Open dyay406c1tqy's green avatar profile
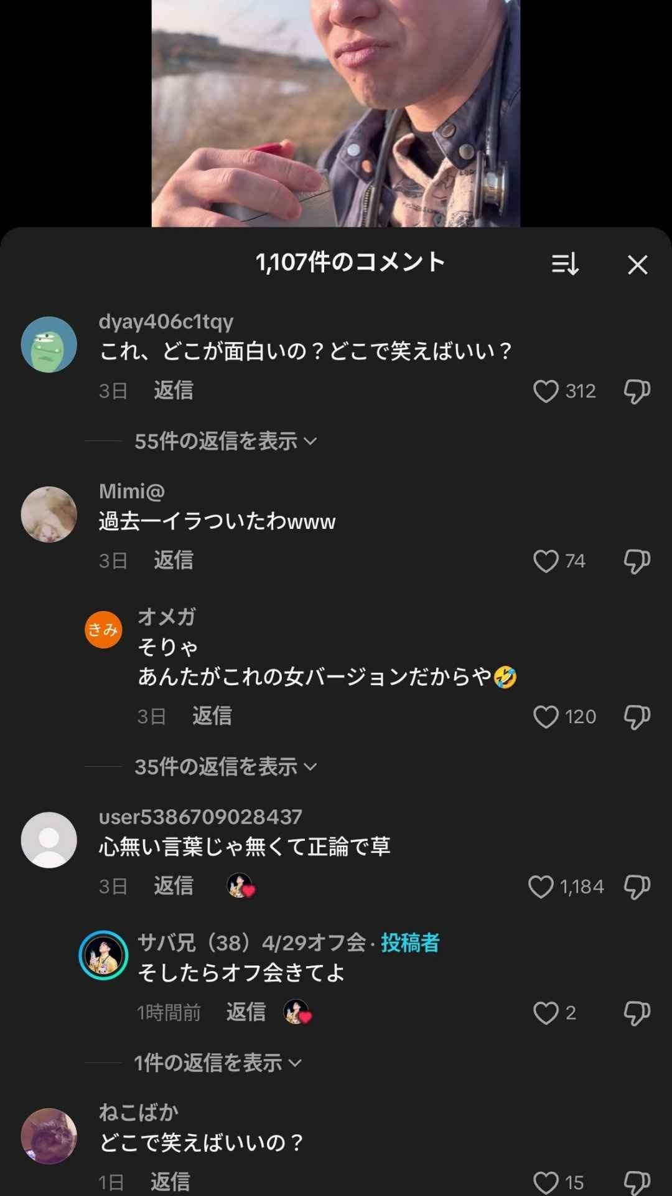Screen dimensions: 672x1196 point(49,344)
